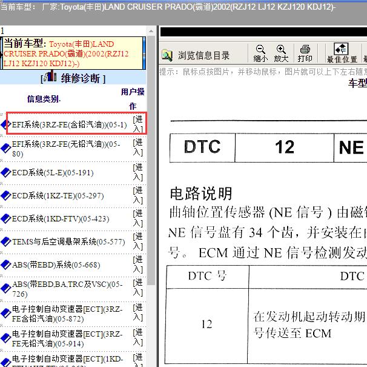Select EFI系统(3RZ-FE(无铅汽油))(05-80) entry text
This screenshot has height=367, width=367.
(66, 149)
